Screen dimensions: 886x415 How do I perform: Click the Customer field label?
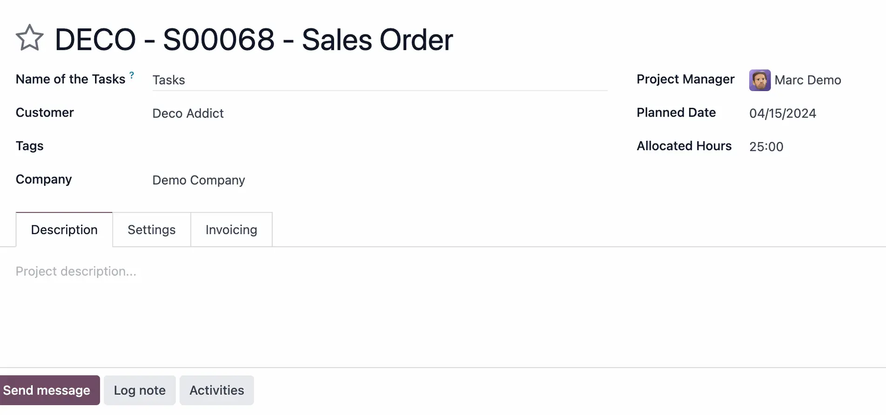[45, 112]
